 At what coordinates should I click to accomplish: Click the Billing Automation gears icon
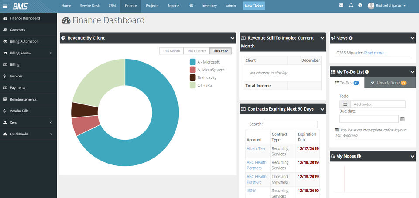(x=5, y=42)
